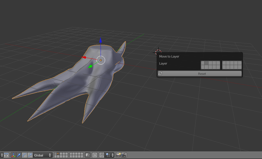Show layer 2 with orange dot in toolbar
This screenshot has width=262, height=159.
pyautogui.click(x=58, y=154)
